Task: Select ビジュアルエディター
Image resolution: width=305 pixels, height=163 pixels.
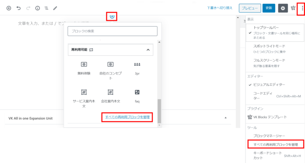Action: (x=275, y=85)
